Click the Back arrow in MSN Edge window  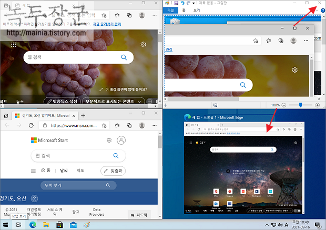click(x=7, y=125)
